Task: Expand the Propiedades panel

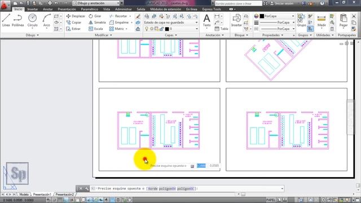Action: coord(272,35)
